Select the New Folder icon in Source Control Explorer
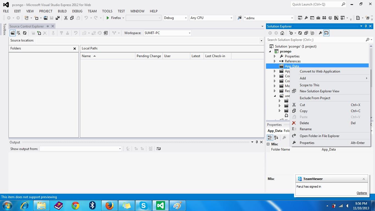This screenshot has width=375, height=211. [x=39, y=33]
